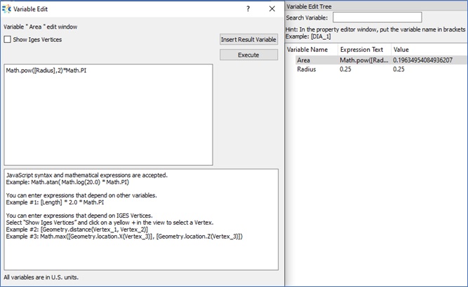Click the Radius row's expression text cell

(347, 69)
